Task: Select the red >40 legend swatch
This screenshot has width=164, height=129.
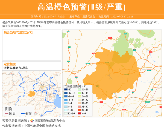Action: (80, 113)
